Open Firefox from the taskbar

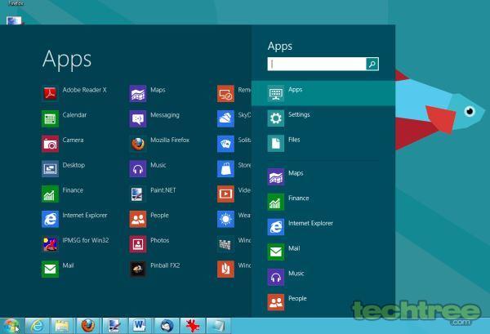(88, 326)
